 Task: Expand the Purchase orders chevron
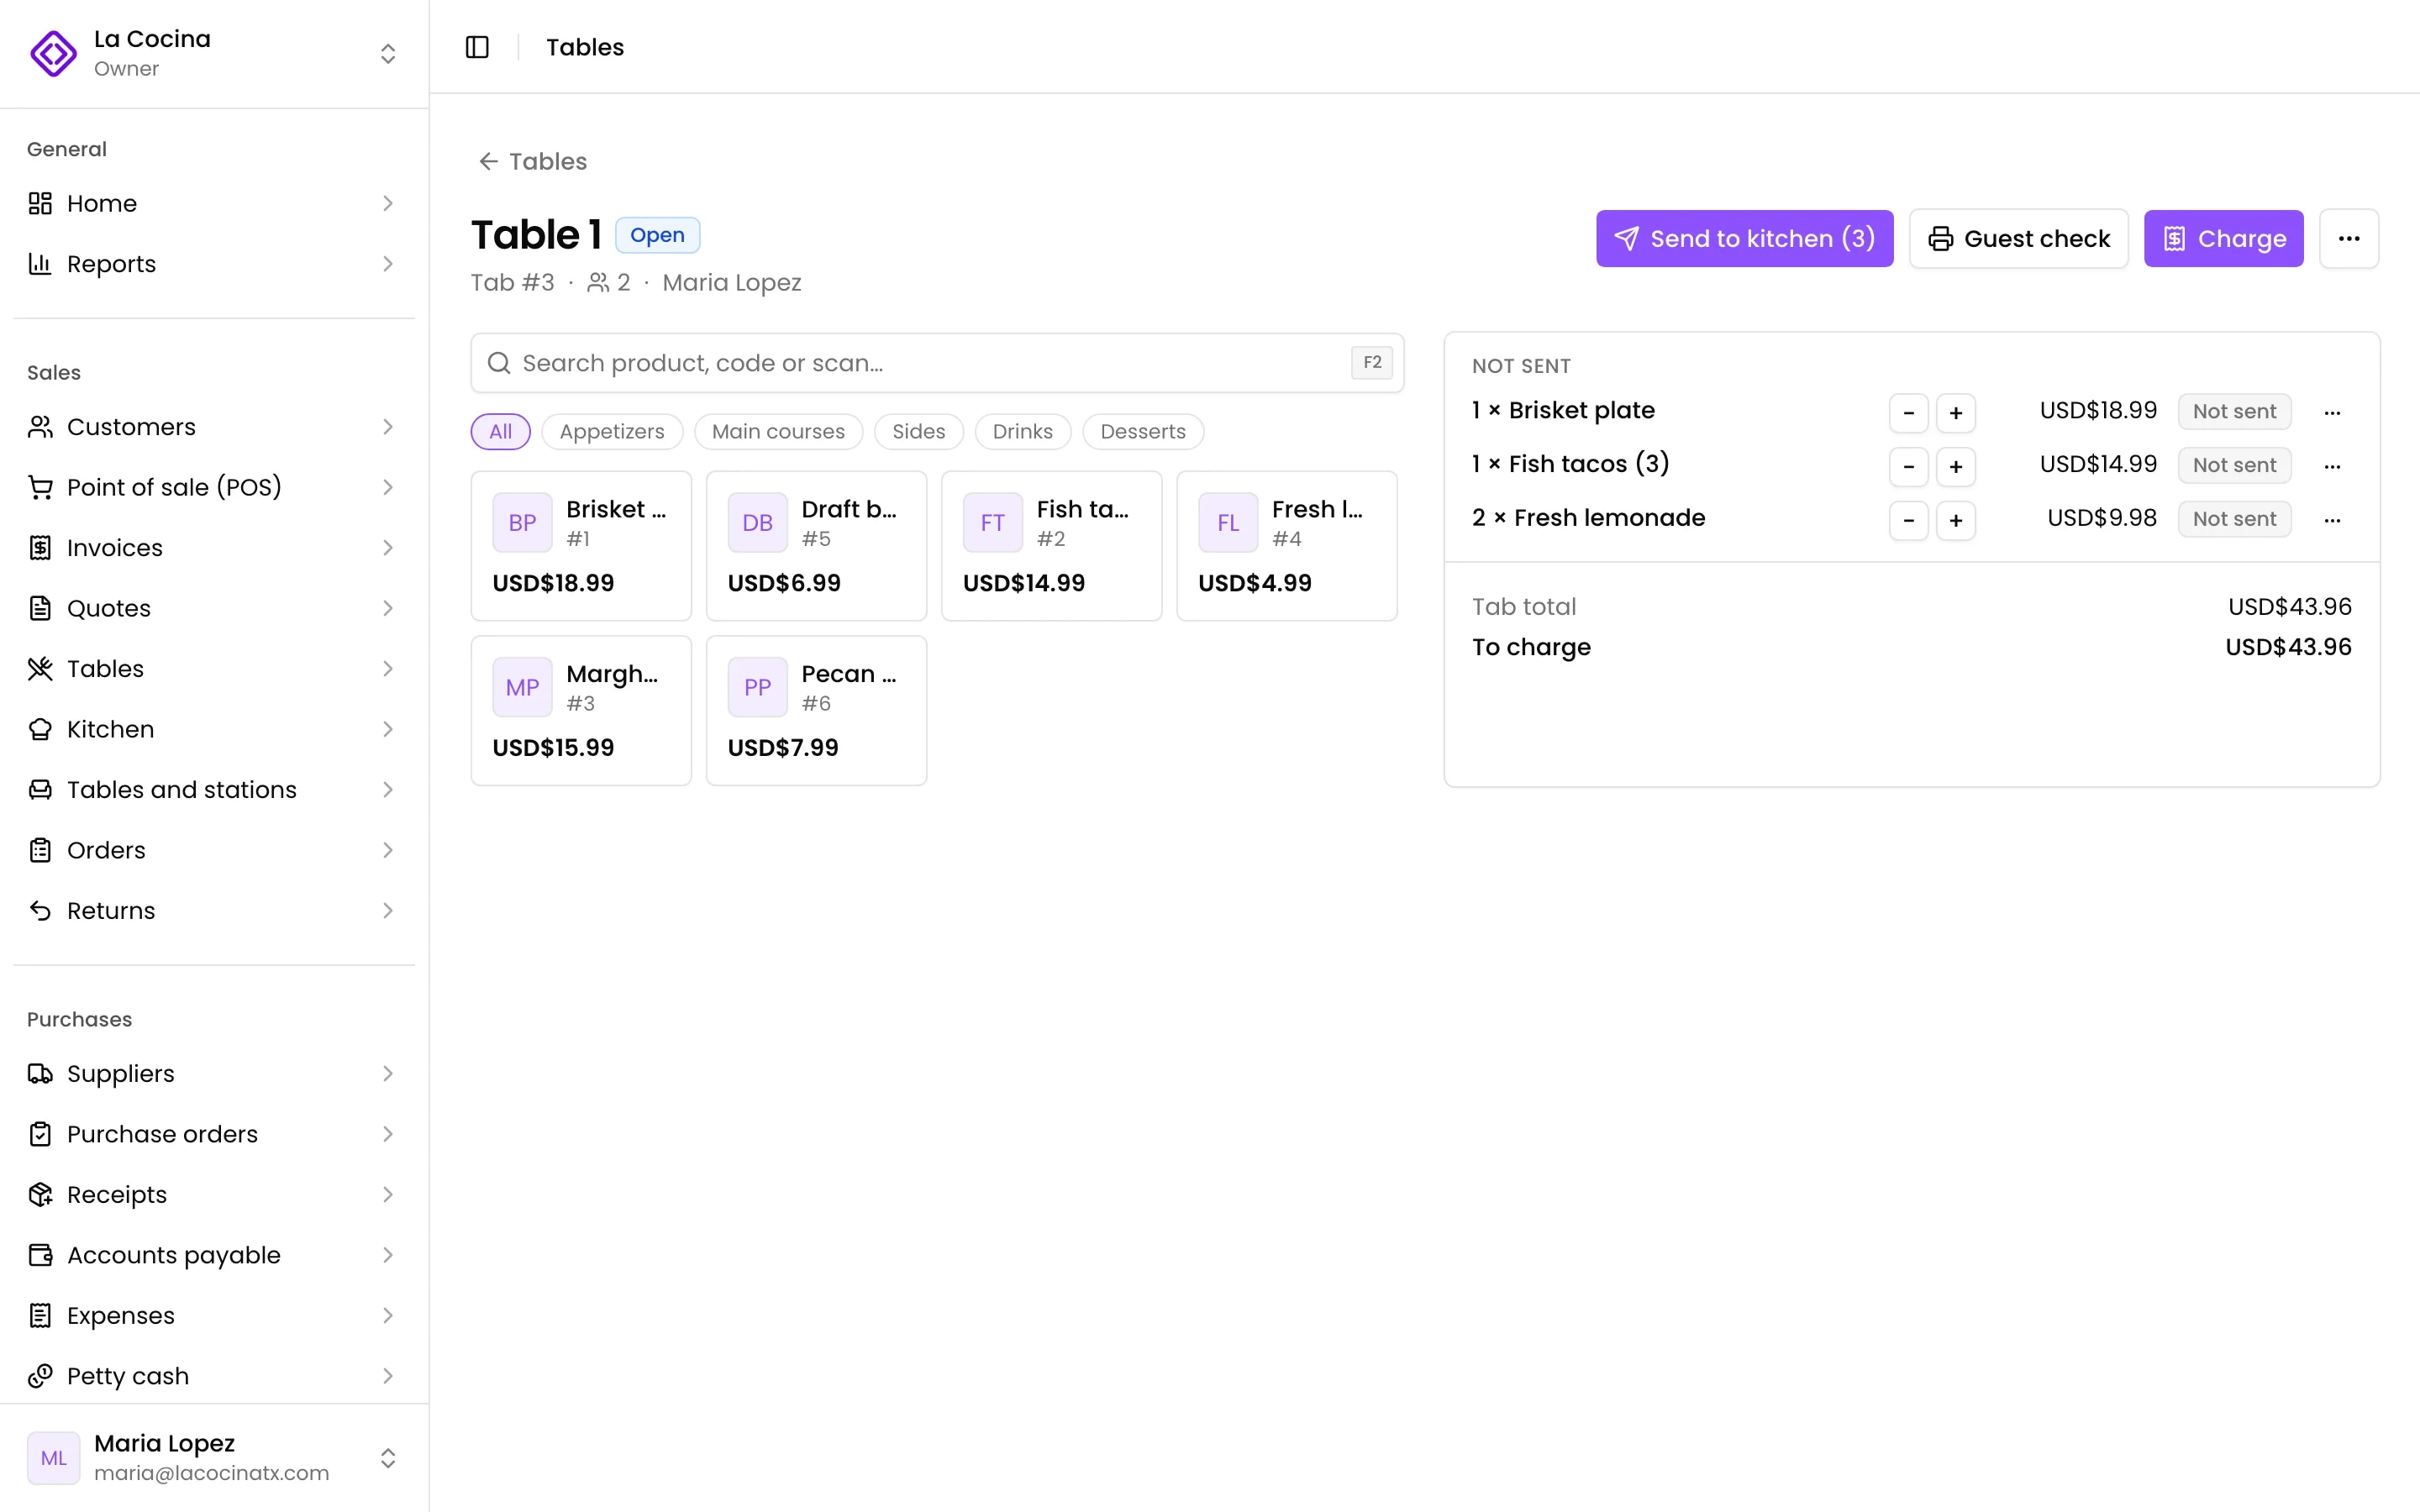pyautogui.click(x=388, y=1134)
